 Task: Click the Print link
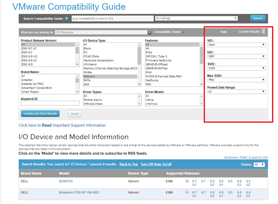244,158
